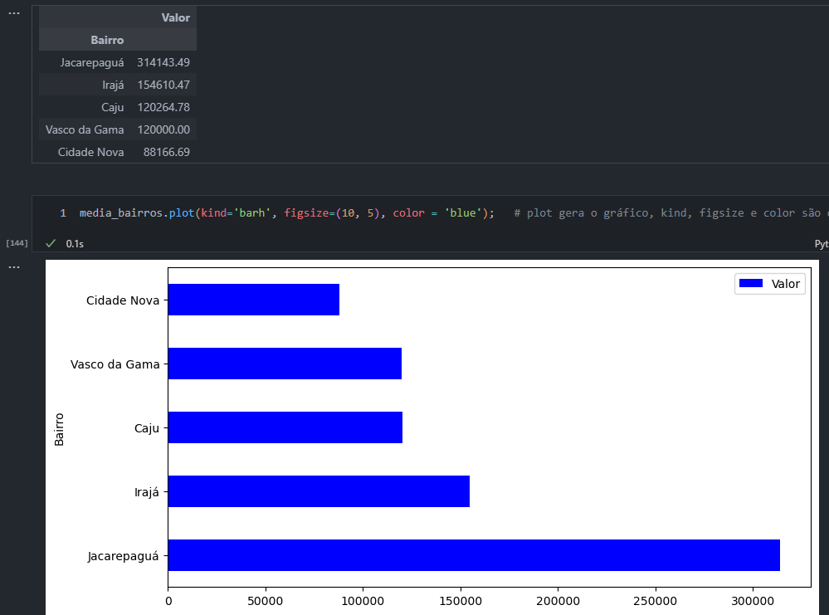This screenshot has height=615, width=829.
Task: Click the value 314143.49
Action: point(163,62)
